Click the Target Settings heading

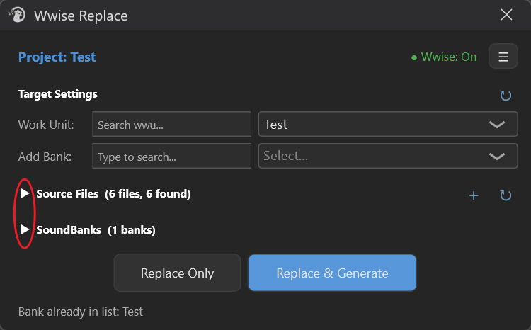pos(57,94)
